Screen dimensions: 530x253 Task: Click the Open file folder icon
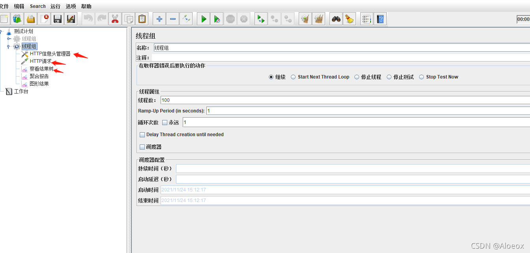(31, 19)
